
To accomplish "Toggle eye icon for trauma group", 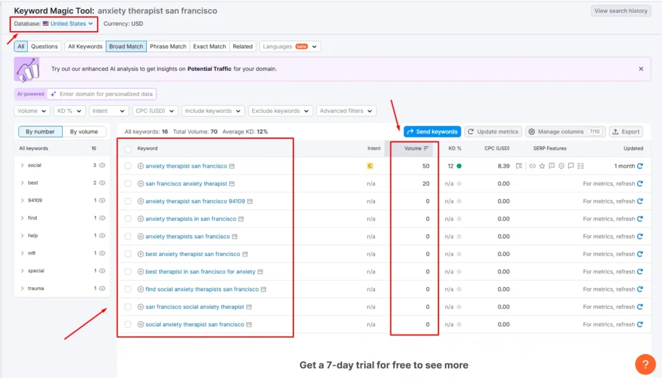I will [x=102, y=289].
